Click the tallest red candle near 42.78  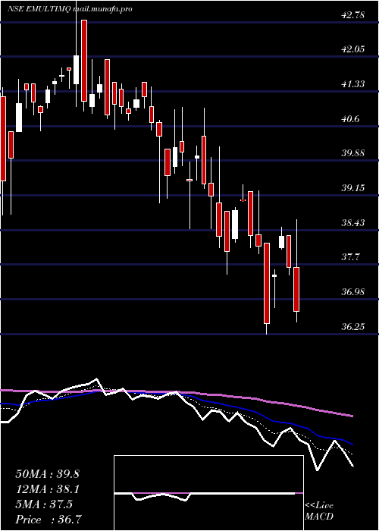[84, 60]
